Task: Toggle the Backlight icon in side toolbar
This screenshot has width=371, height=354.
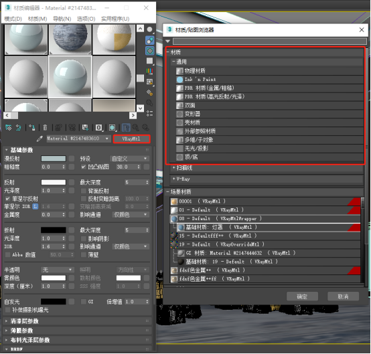Action: point(149,40)
